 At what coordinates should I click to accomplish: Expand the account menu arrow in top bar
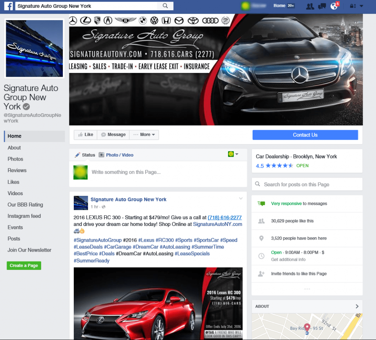tap(361, 6)
